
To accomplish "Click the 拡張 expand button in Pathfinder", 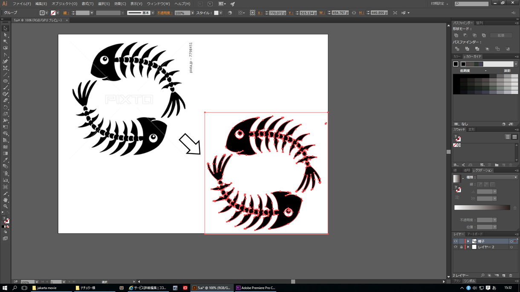I will [501, 35].
